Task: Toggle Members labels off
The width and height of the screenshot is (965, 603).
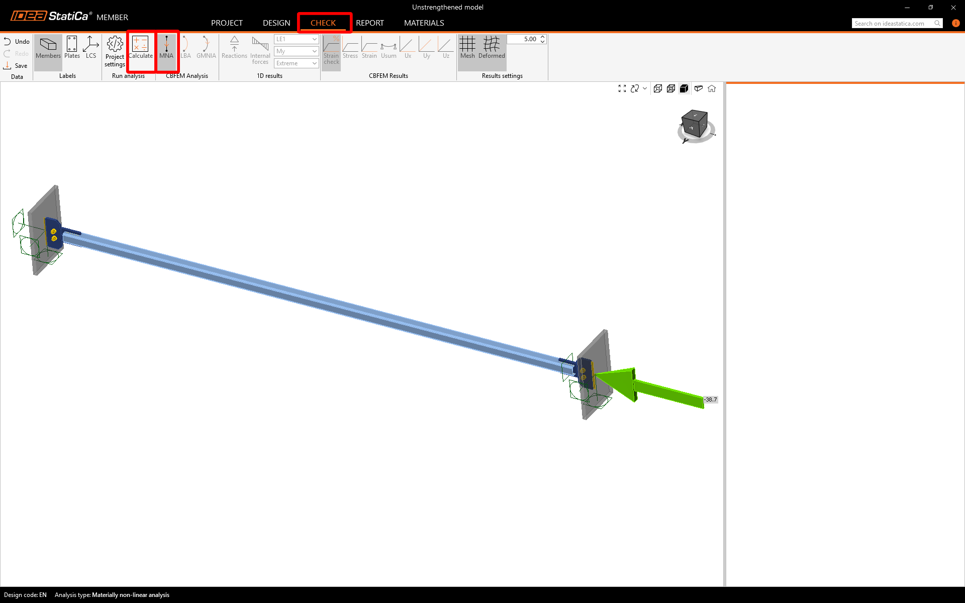Action: click(x=48, y=48)
